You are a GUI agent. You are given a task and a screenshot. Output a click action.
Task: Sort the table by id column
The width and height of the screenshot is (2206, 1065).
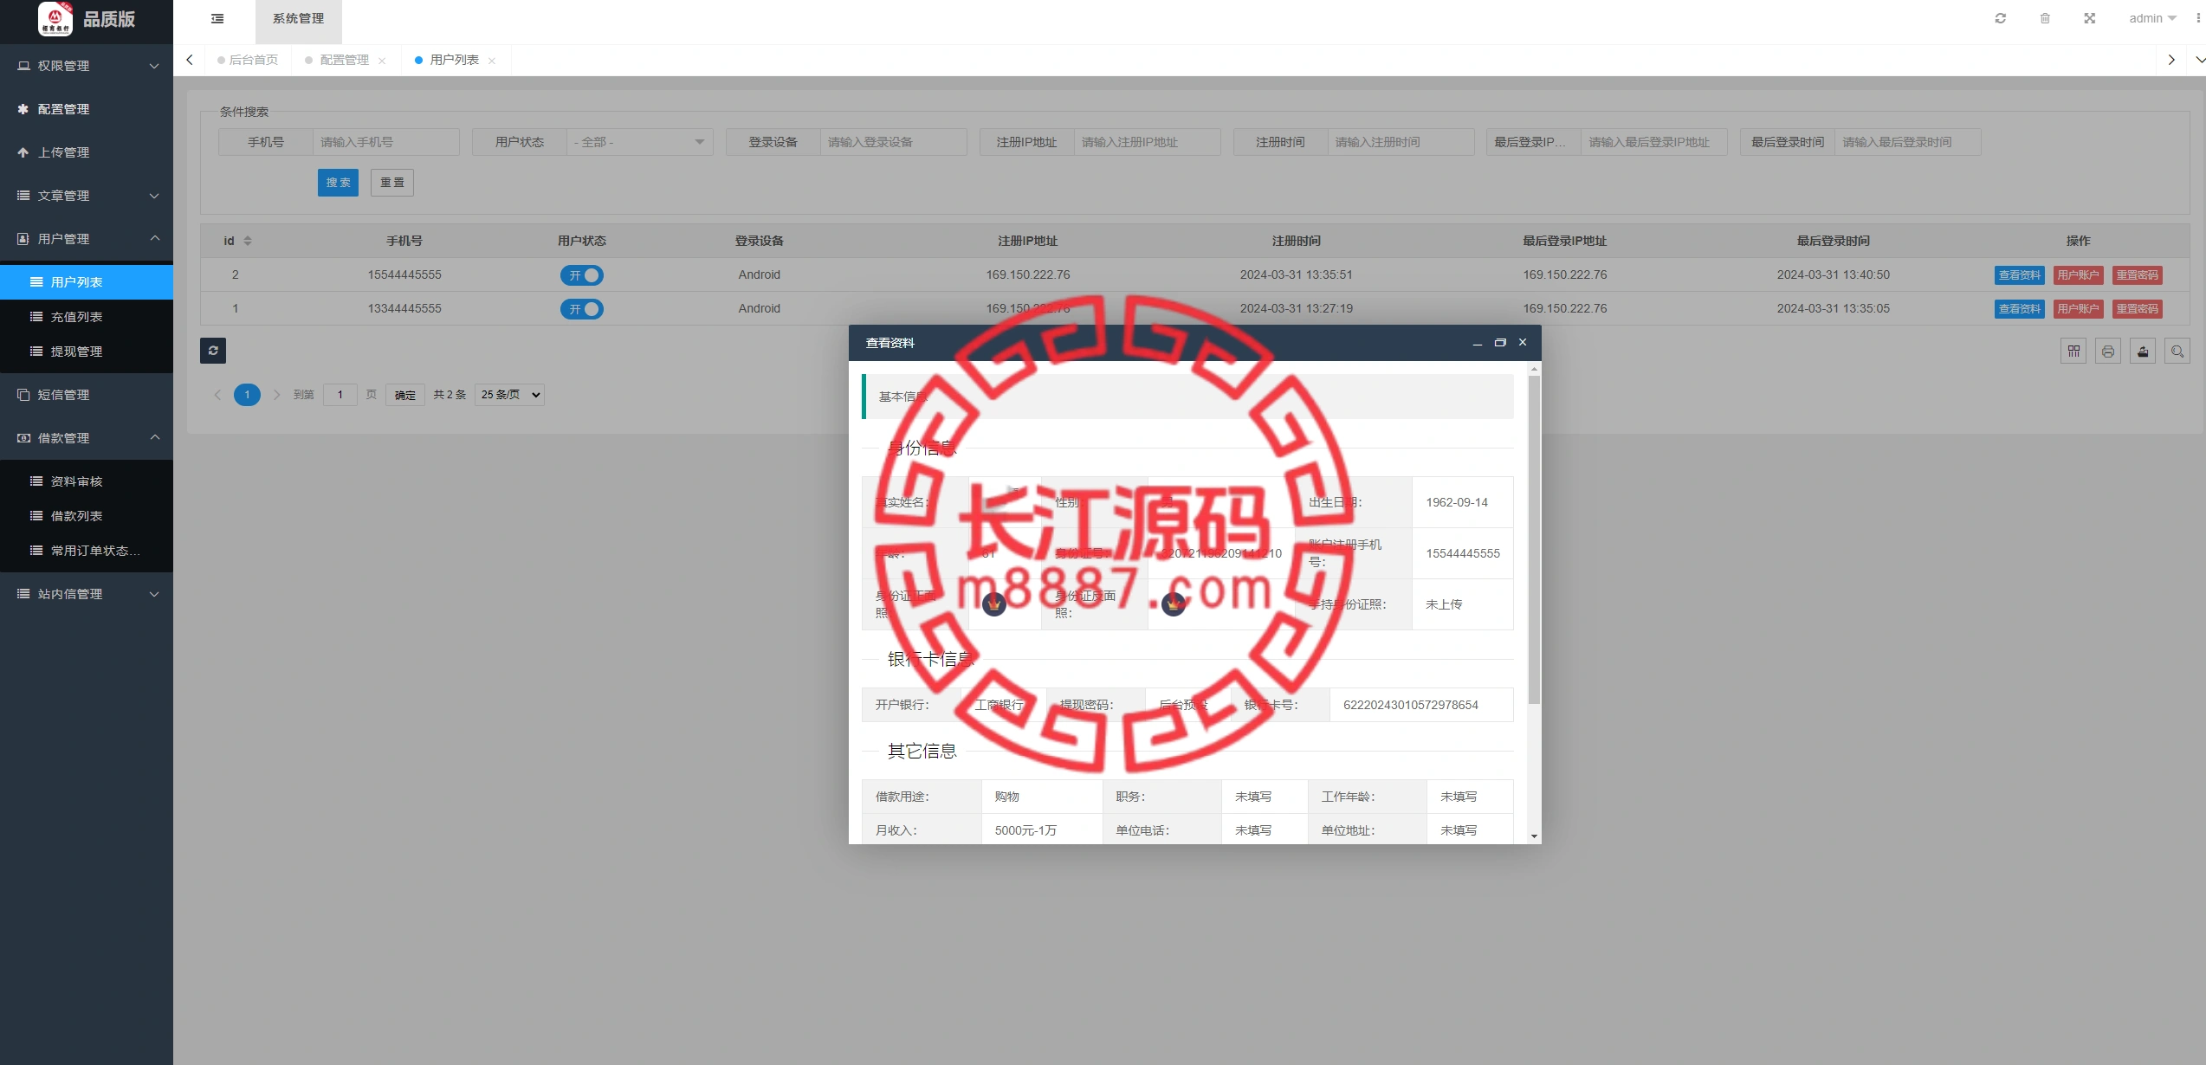point(248,241)
